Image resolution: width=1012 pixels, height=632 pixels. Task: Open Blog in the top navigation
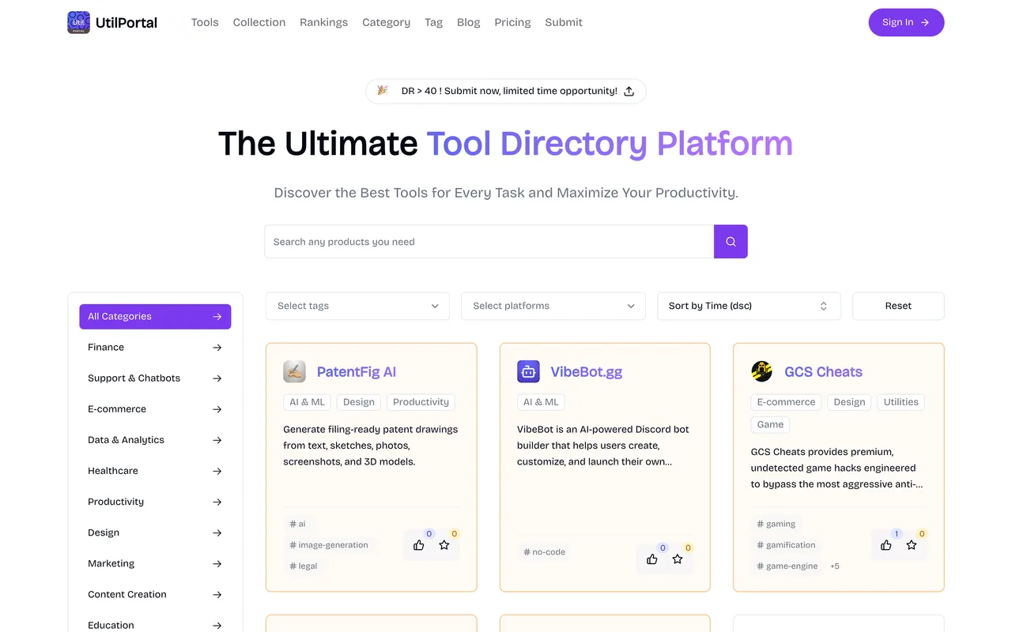coord(468,22)
